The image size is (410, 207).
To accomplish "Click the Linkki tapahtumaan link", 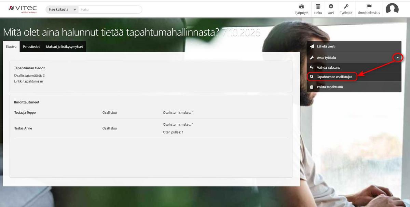I will [28, 81].
